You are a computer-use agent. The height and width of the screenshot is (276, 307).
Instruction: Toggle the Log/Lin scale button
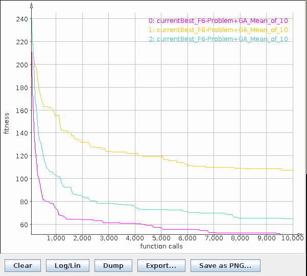[67, 265]
